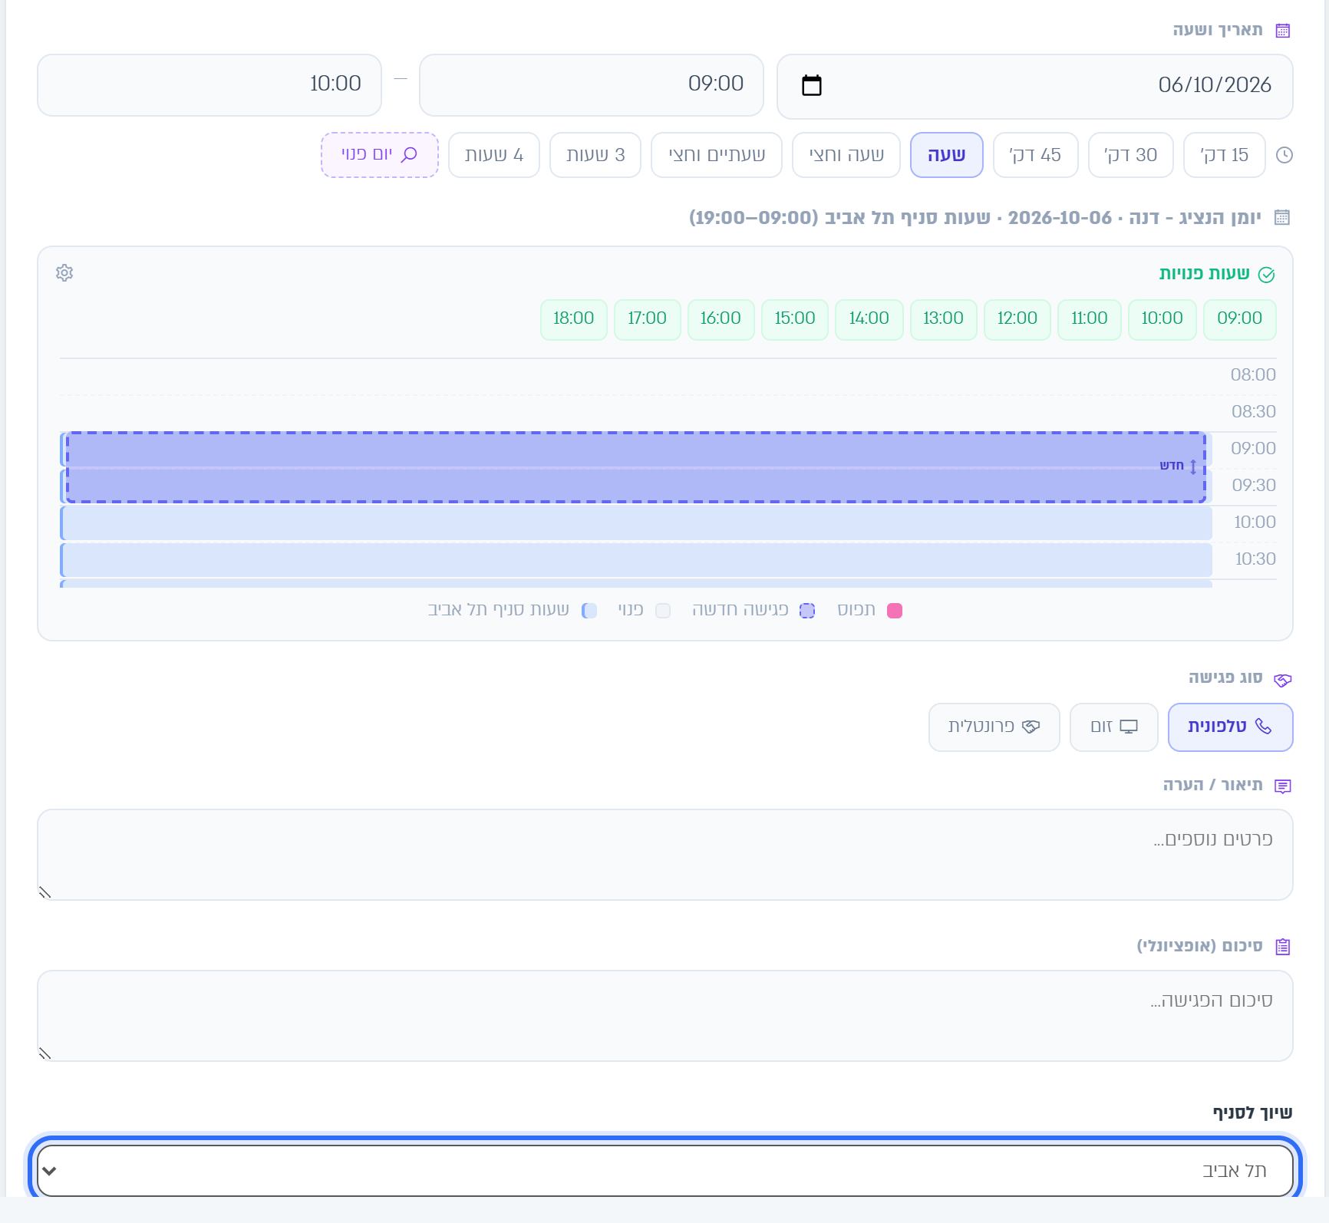Image resolution: width=1329 pixels, height=1223 pixels.
Task: Click the note icon by תיאור / הערה
Action: 1283,786
